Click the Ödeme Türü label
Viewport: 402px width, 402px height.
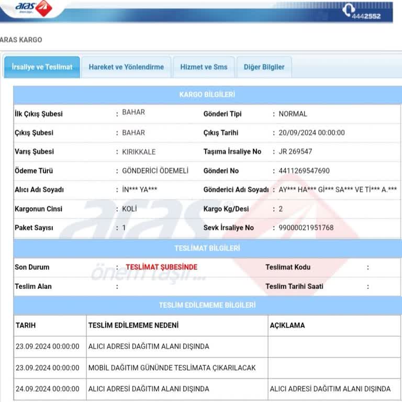(34, 171)
